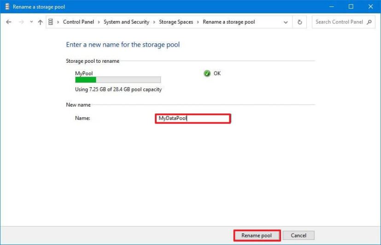Click the search magnifier icon

370,22
